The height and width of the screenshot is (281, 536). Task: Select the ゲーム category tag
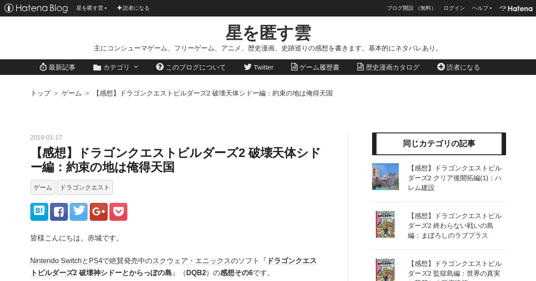tap(43, 187)
